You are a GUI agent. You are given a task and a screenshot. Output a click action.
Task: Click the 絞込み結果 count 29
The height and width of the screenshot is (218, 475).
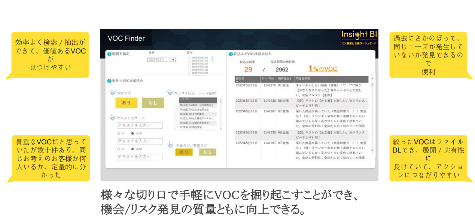click(248, 70)
